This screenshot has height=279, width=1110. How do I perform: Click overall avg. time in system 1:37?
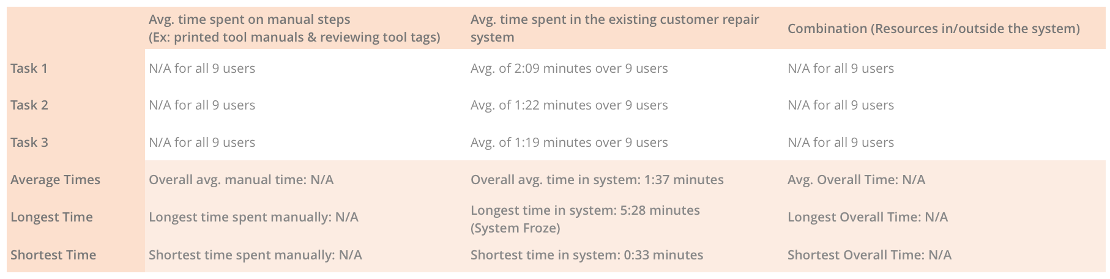point(597,180)
